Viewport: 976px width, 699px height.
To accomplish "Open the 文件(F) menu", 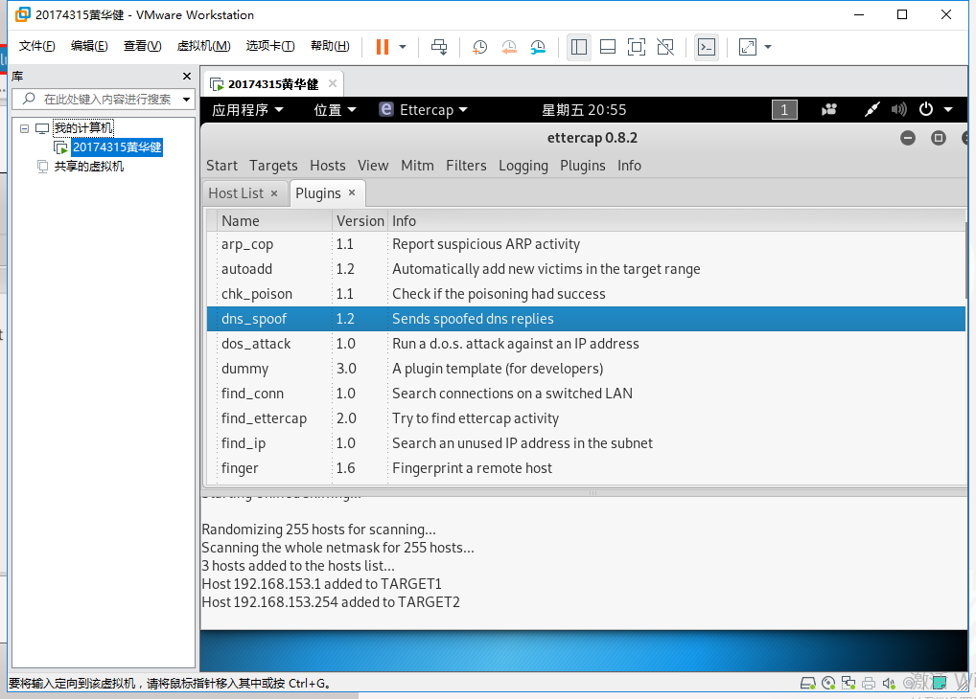I will (x=36, y=46).
